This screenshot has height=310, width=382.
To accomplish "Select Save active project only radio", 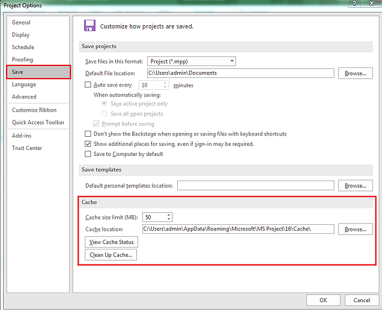I will 105,103.
